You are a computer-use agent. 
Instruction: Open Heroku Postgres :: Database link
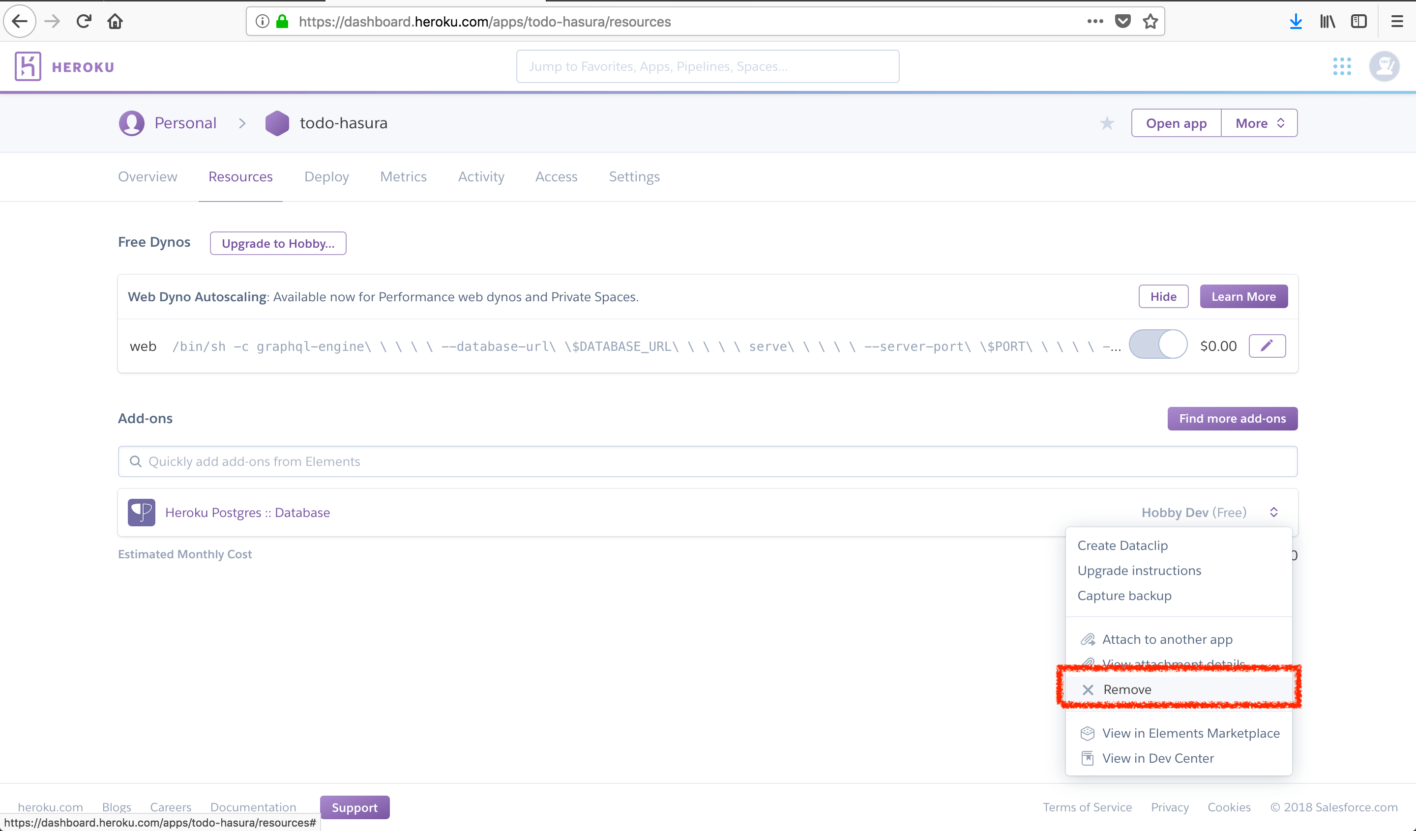click(247, 513)
